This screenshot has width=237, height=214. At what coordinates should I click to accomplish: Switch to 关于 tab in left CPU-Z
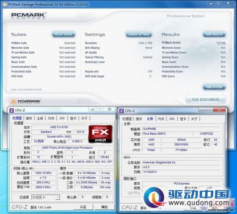point(84,118)
